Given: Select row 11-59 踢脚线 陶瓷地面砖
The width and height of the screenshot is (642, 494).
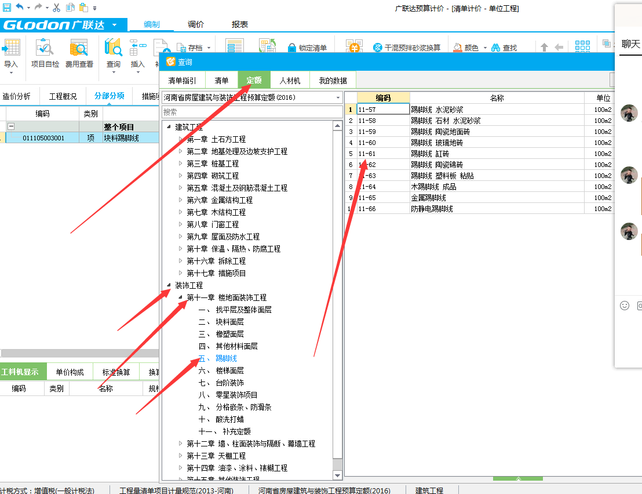Looking at the screenshot, I should click(x=479, y=132).
